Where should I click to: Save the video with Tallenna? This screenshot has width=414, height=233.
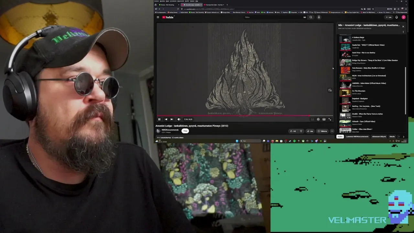point(322,131)
